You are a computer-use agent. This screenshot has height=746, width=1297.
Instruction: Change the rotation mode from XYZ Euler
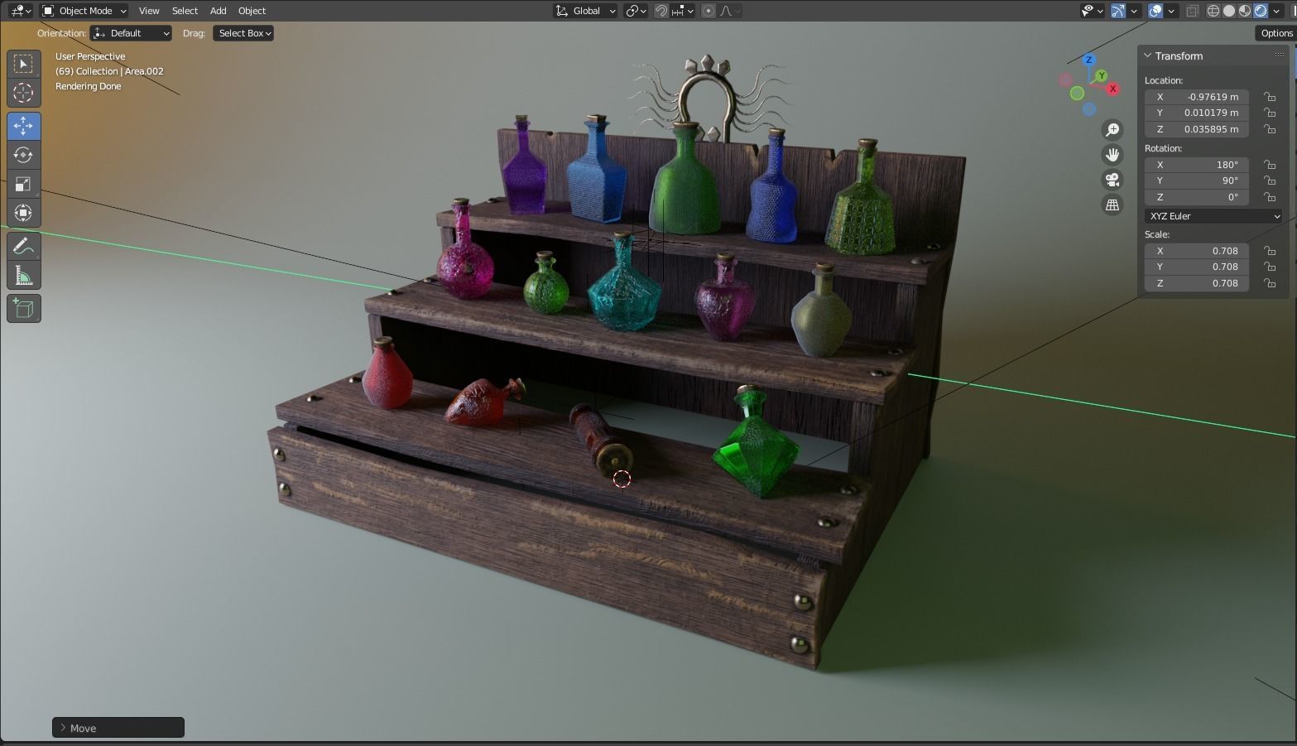(x=1212, y=215)
